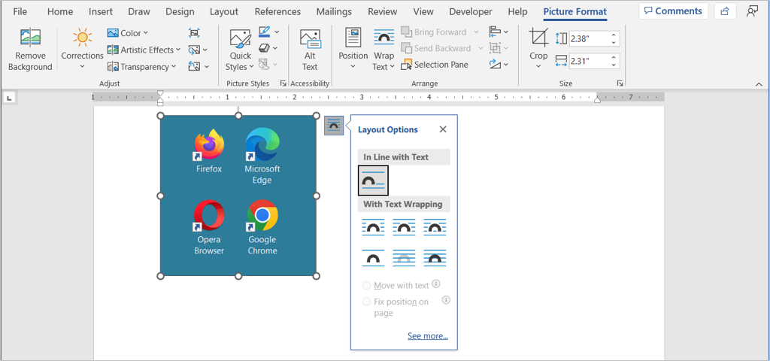The height and width of the screenshot is (361, 770).
Task: Open the Wrap Text dropdown
Action: coord(383,50)
